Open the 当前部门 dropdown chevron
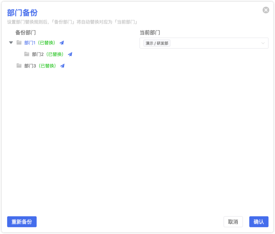 (263, 43)
